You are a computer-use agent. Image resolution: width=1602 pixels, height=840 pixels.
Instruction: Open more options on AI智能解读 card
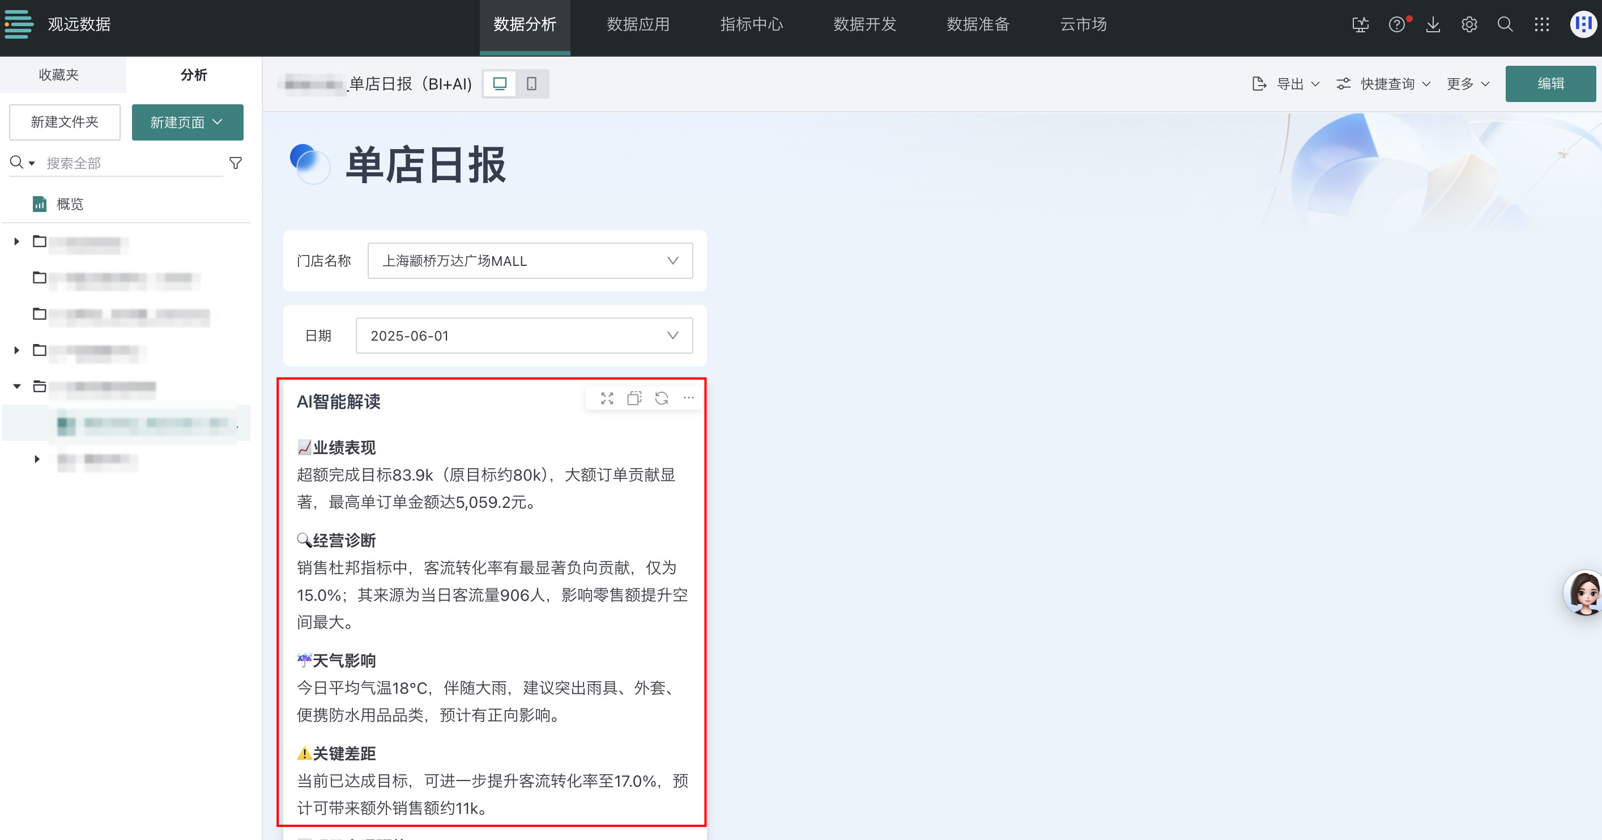pos(688,398)
